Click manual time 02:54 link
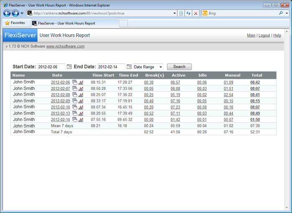292x213 pixels. click(x=229, y=95)
